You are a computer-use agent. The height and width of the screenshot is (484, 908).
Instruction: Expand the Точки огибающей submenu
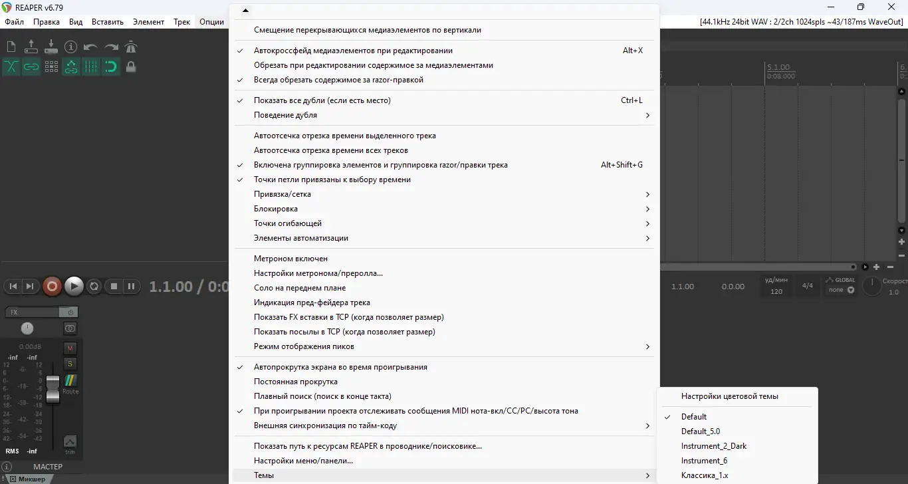pos(444,223)
